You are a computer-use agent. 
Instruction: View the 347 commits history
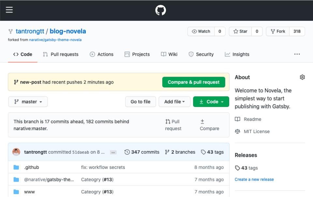[142, 152]
